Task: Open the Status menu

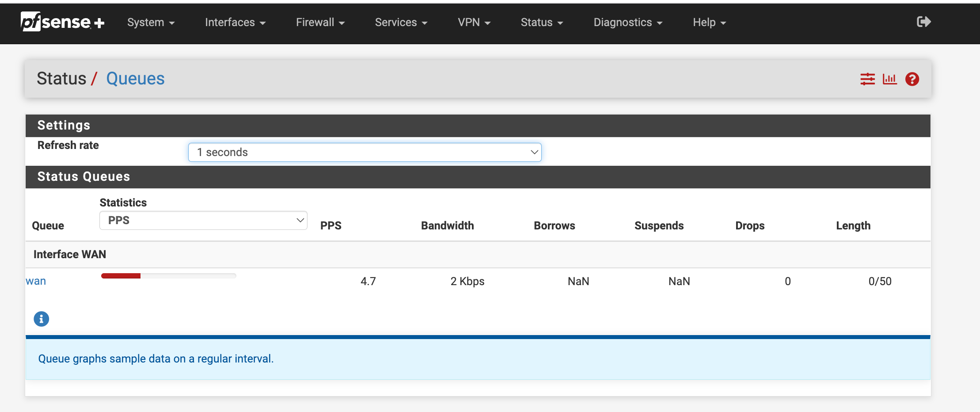Action: [x=541, y=22]
